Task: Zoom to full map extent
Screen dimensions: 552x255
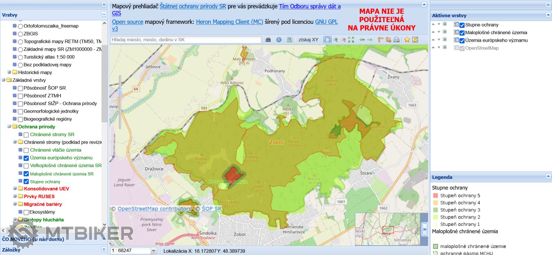Action: (351, 40)
